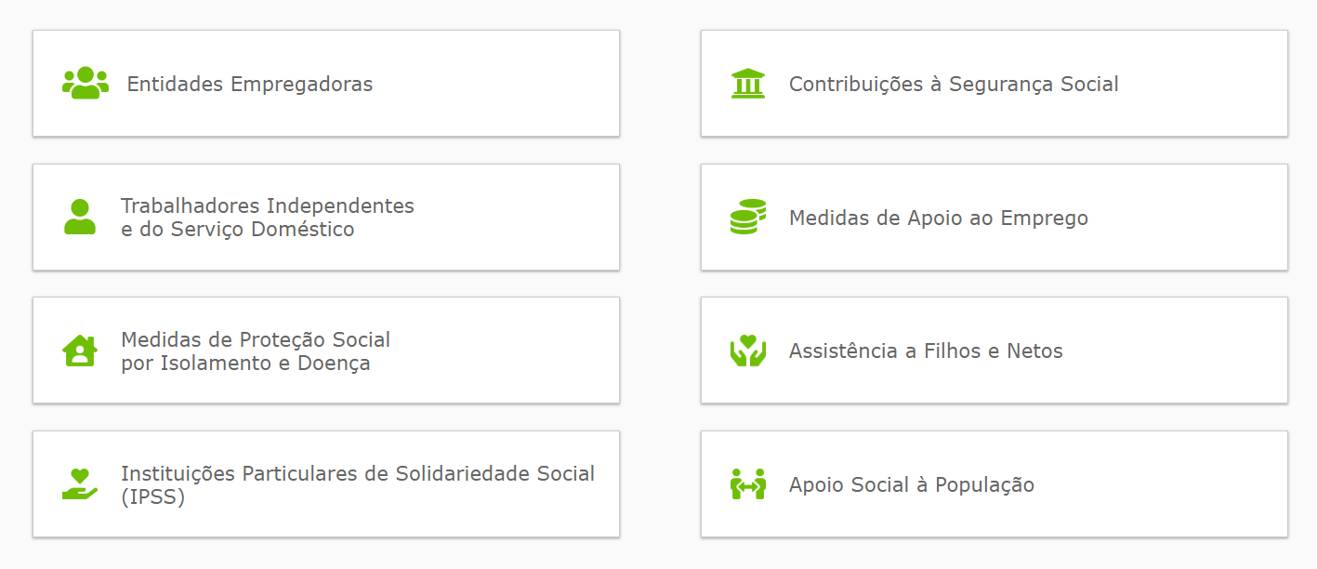Click the three-people group icon
This screenshot has height=569, width=1317.
(86, 83)
